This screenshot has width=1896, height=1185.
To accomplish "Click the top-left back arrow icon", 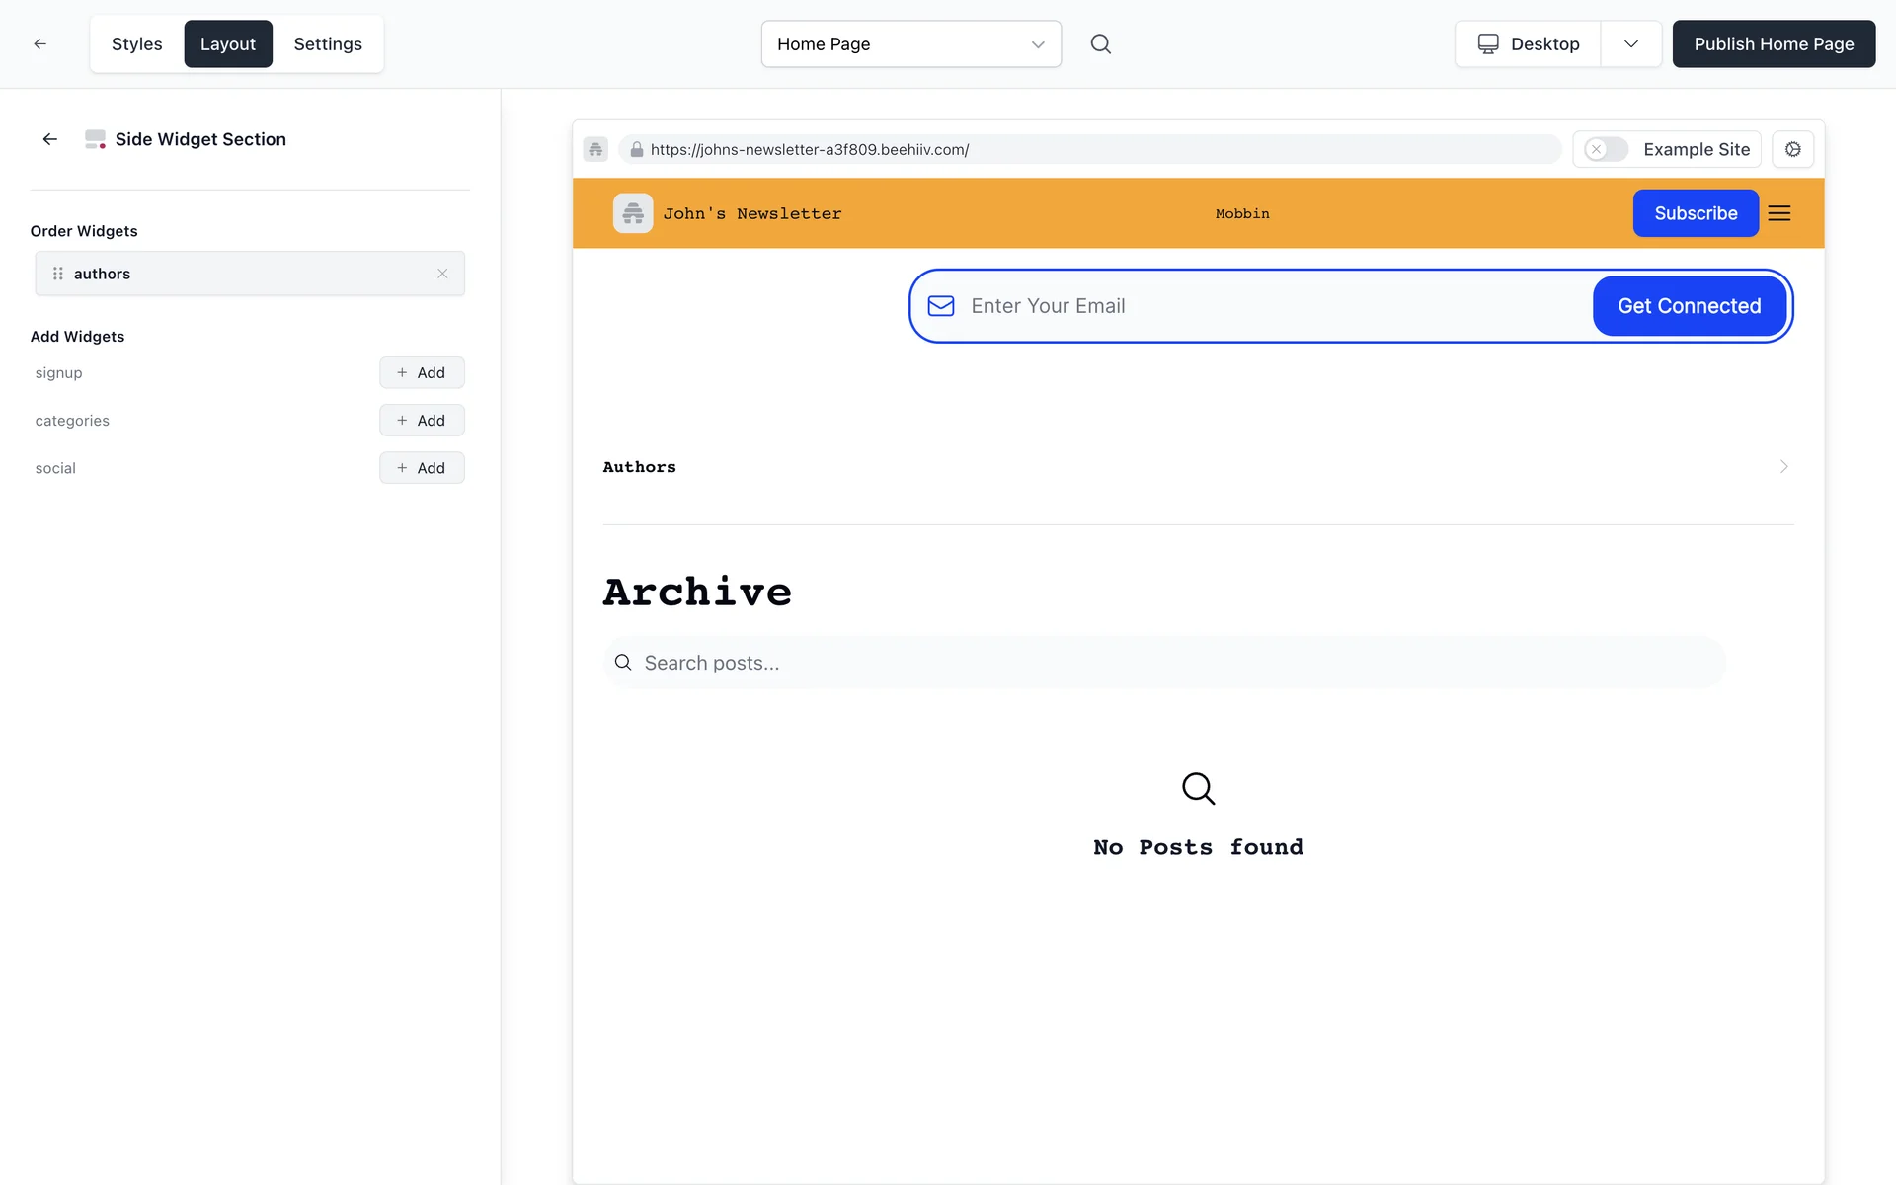I will pos(40,43).
